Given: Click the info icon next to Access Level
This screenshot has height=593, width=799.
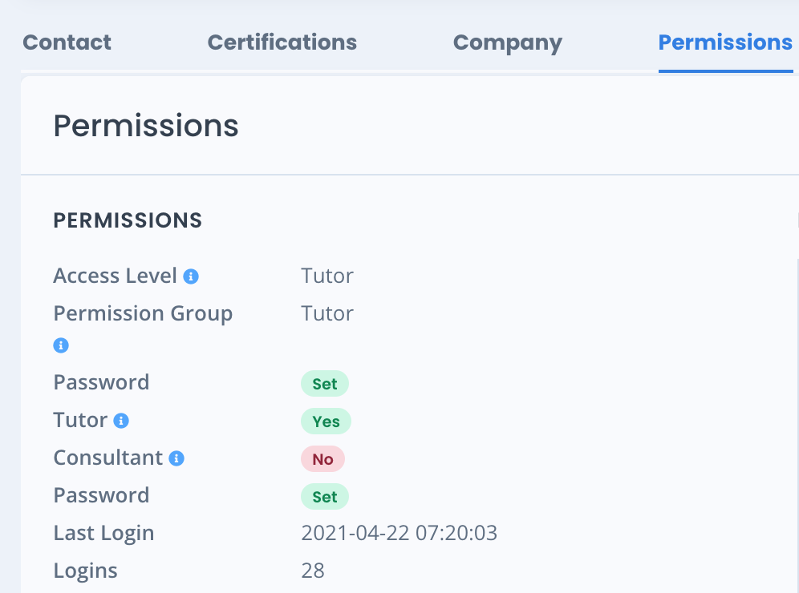Looking at the screenshot, I should (x=191, y=276).
